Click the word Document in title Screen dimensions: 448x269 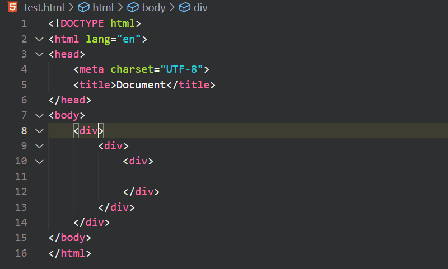[141, 84]
